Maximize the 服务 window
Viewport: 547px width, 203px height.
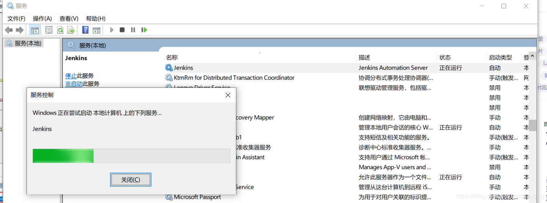[504, 6]
